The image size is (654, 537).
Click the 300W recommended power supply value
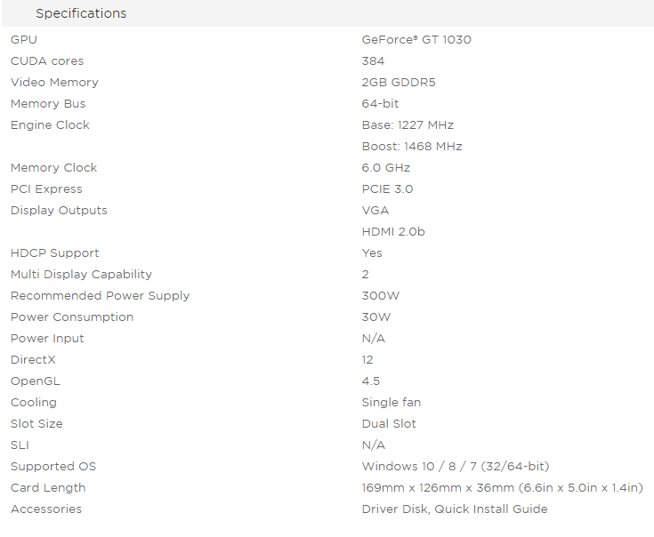(x=381, y=295)
